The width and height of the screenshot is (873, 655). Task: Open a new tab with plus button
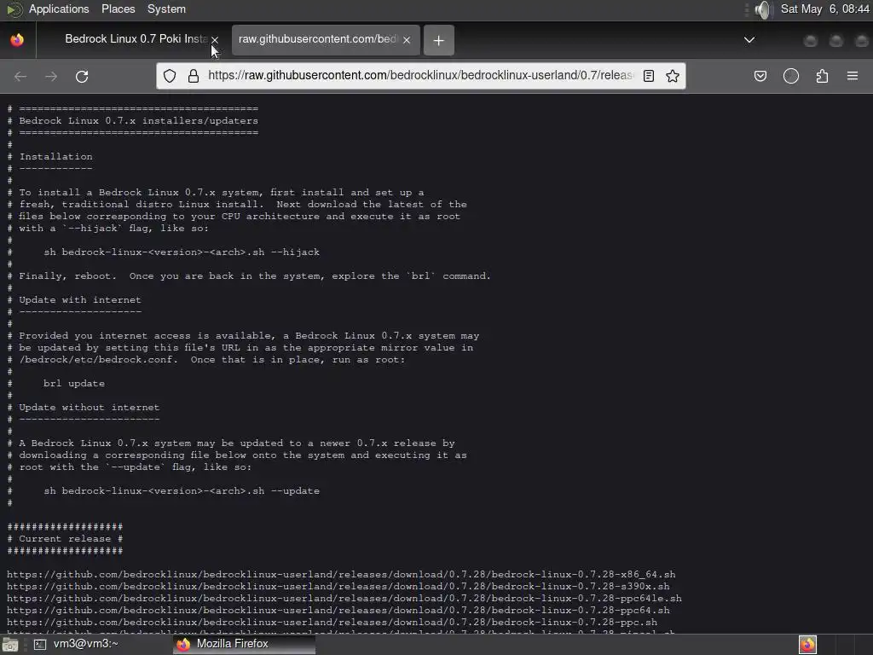439,40
